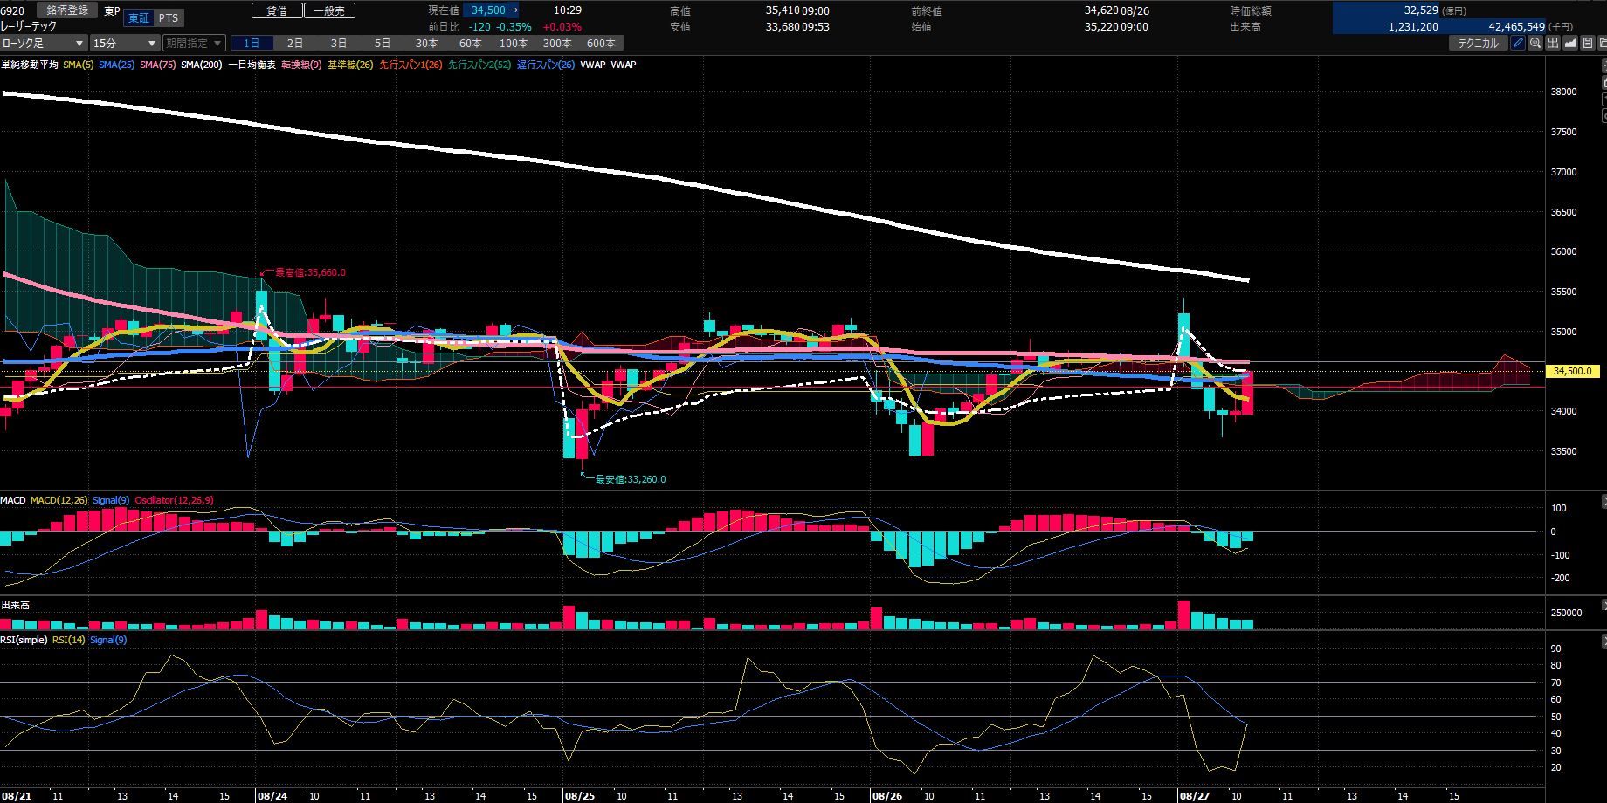The image size is (1607, 803).
Task: Click the area chart style icon
Action: (x=1570, y=43)
